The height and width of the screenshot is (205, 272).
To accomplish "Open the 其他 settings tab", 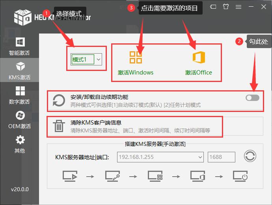I will (x=19, y=144).
